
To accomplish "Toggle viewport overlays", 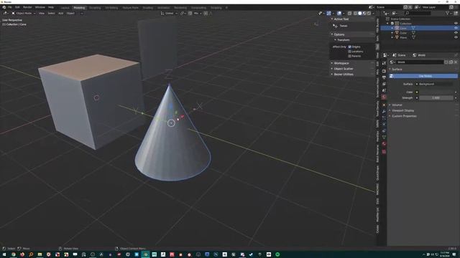I will pos(339,14).
